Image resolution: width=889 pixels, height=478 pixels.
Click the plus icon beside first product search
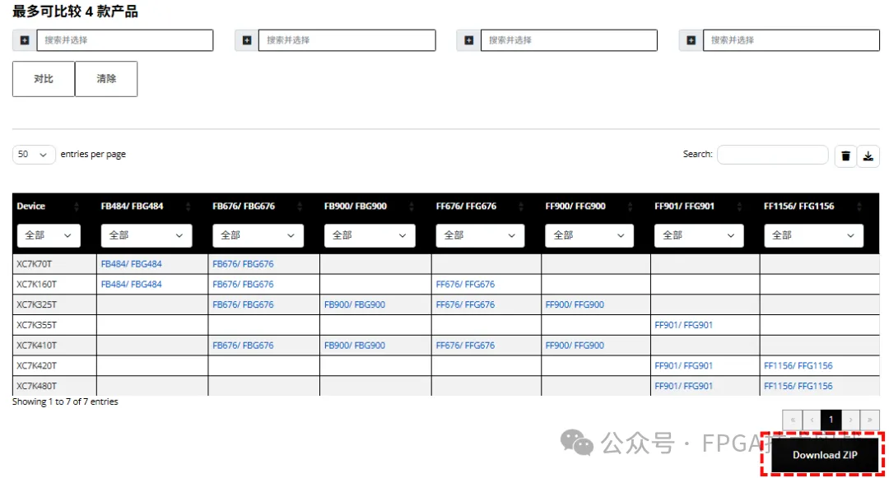point(25,40)
